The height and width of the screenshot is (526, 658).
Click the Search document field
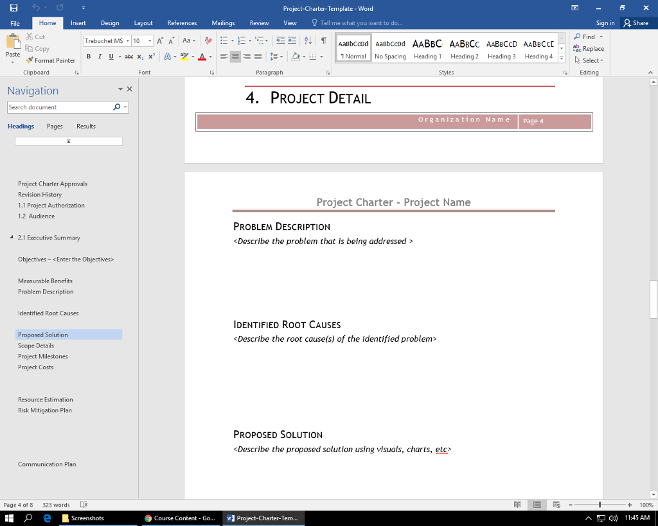59,107
